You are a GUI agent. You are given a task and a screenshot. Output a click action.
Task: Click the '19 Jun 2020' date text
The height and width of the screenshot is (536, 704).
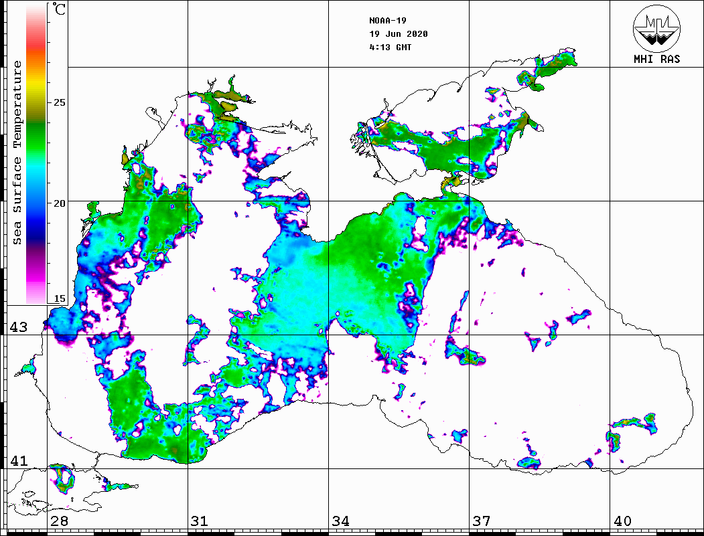[399, 34]
